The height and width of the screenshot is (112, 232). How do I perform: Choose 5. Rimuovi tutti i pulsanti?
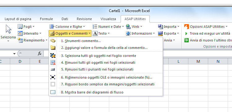pos(106,69)
